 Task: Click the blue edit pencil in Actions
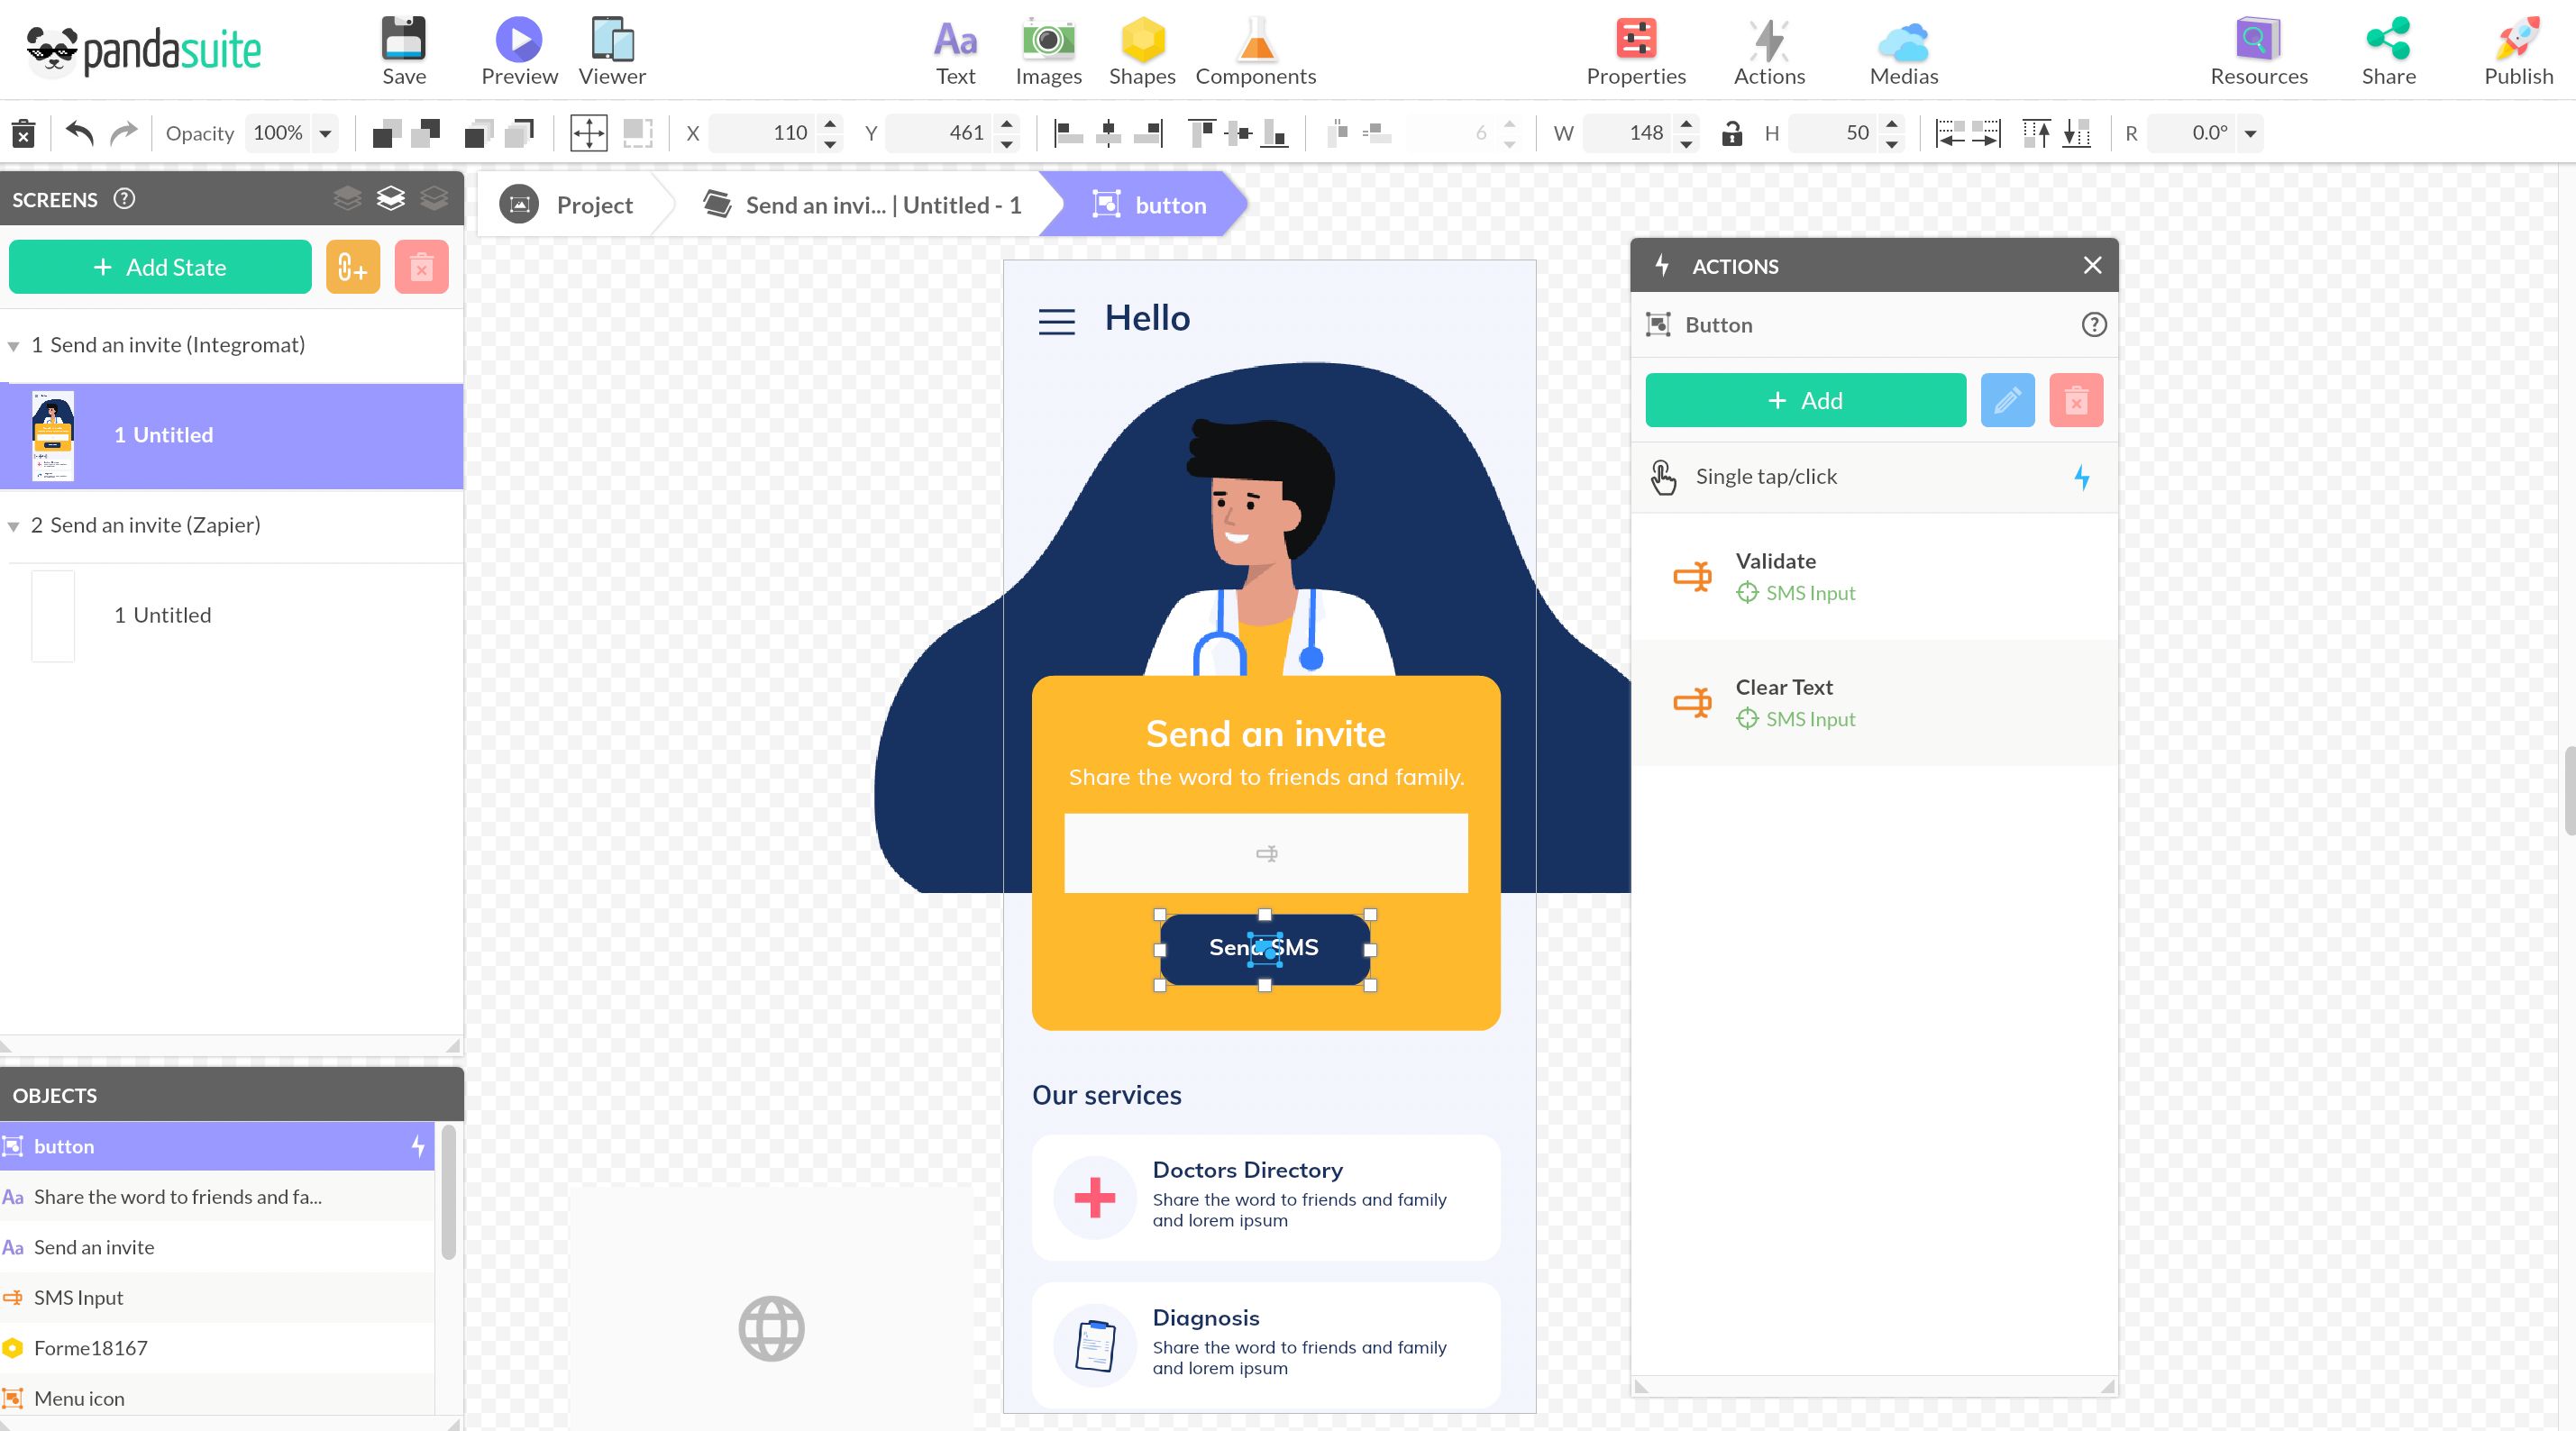(x=2006, y=401)
